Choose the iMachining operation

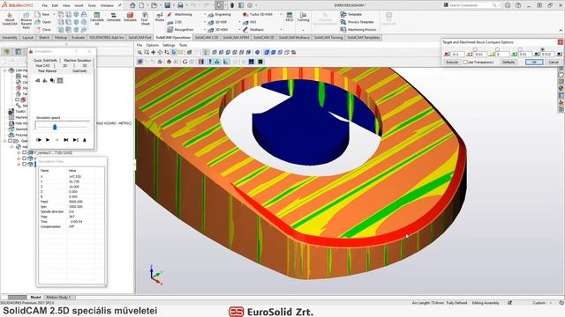[x=180, y=14]
